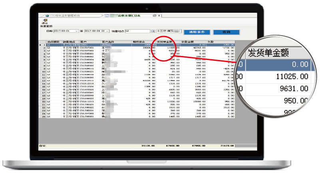Click the 欠款 total in the 合计 row
Screen dimensions: 320x174
pos(227,146)
